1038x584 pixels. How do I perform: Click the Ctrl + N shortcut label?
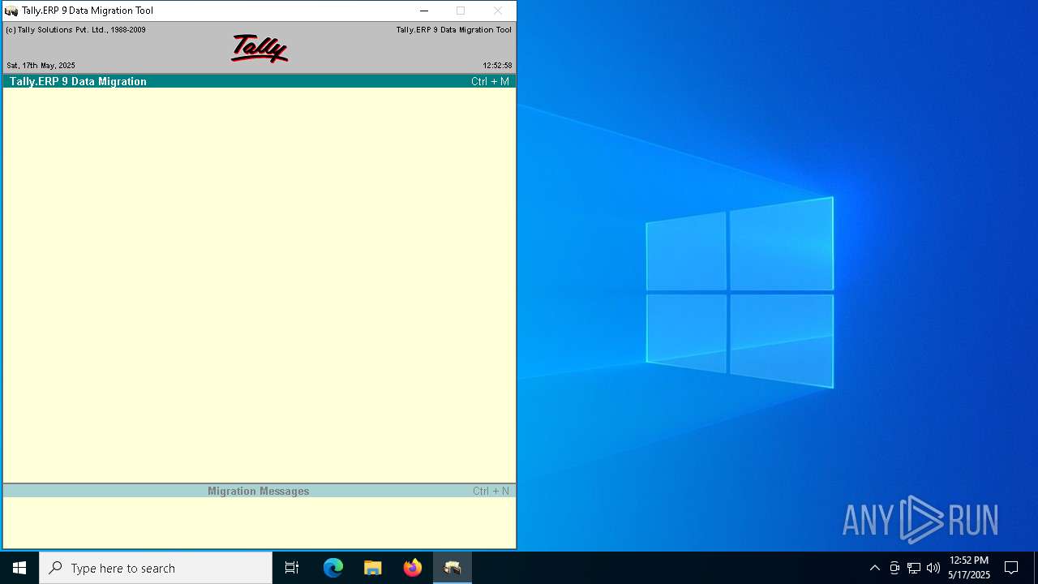click(x=491, y=491)
